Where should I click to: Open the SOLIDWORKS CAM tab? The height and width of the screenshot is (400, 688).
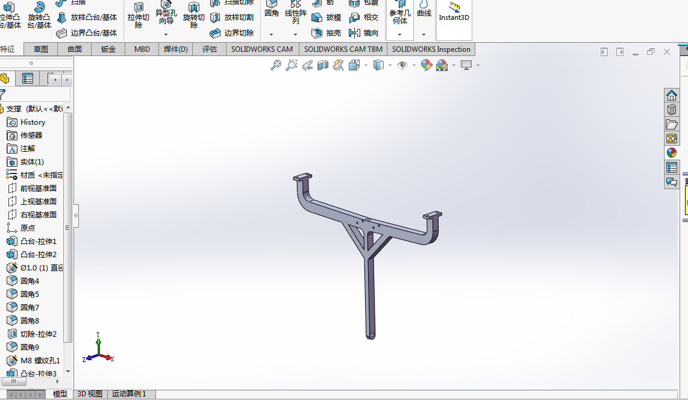click(x=262, y=49)
